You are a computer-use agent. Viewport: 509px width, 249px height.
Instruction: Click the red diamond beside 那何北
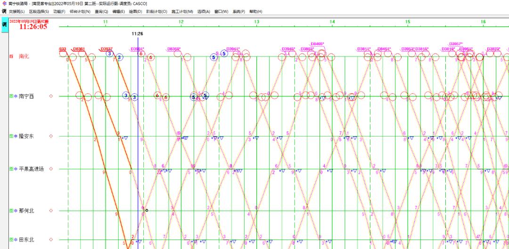click(51, 211)
